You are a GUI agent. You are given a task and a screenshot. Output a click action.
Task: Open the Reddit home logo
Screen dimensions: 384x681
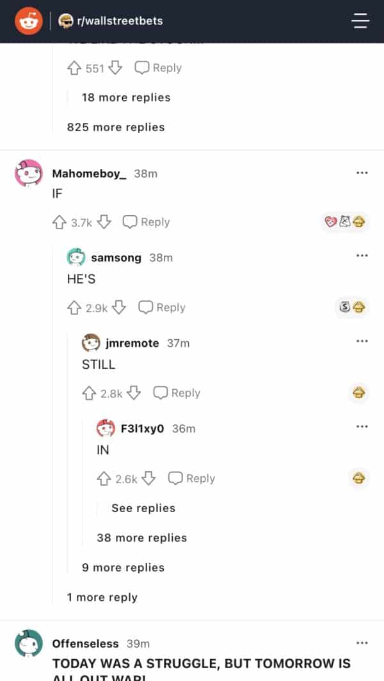click(28, 21)
